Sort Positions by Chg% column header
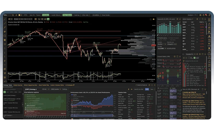This screenshot has height=133, width=214. point(201,22)
